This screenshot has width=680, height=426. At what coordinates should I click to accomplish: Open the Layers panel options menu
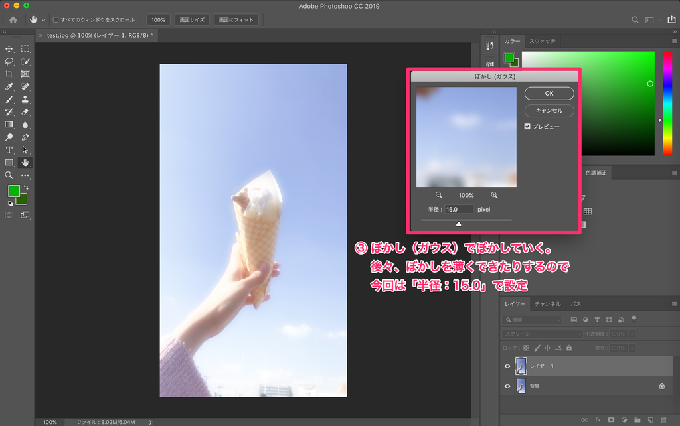[x=675, y=304]
